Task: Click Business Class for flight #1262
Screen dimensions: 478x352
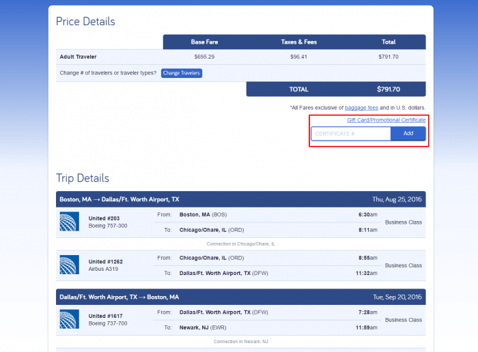Action: pos(404,265)
